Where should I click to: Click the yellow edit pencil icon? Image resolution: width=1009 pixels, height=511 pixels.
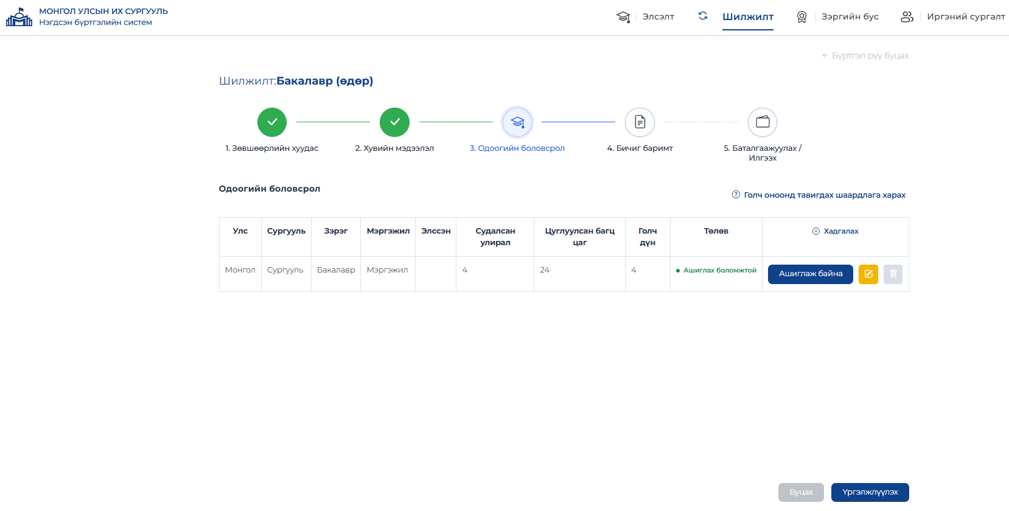coord(868,274)
